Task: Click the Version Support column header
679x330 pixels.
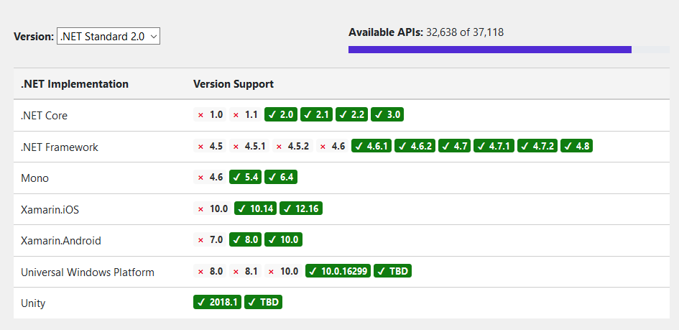Action: 234,84
